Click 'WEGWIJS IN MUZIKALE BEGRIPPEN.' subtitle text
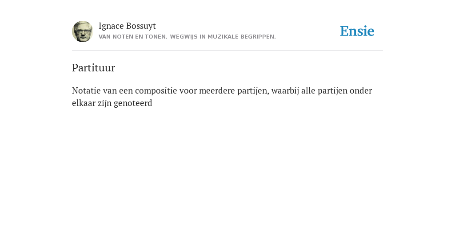Viewport: 455px width, 227px height. (223, 37)
